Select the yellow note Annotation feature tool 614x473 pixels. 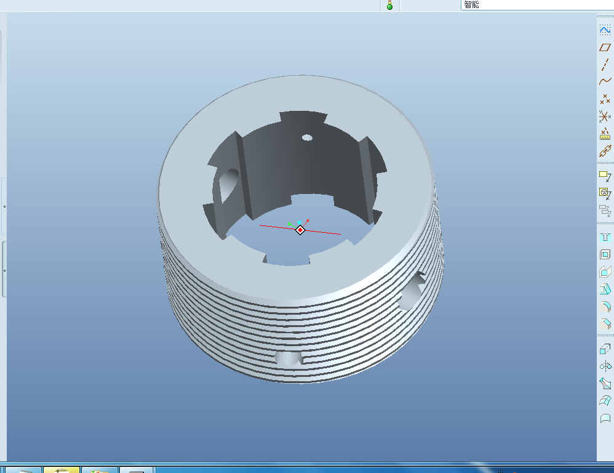click(605, 176)
